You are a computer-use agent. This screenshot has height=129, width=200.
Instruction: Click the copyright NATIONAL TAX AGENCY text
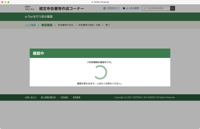tap(145, 97)
